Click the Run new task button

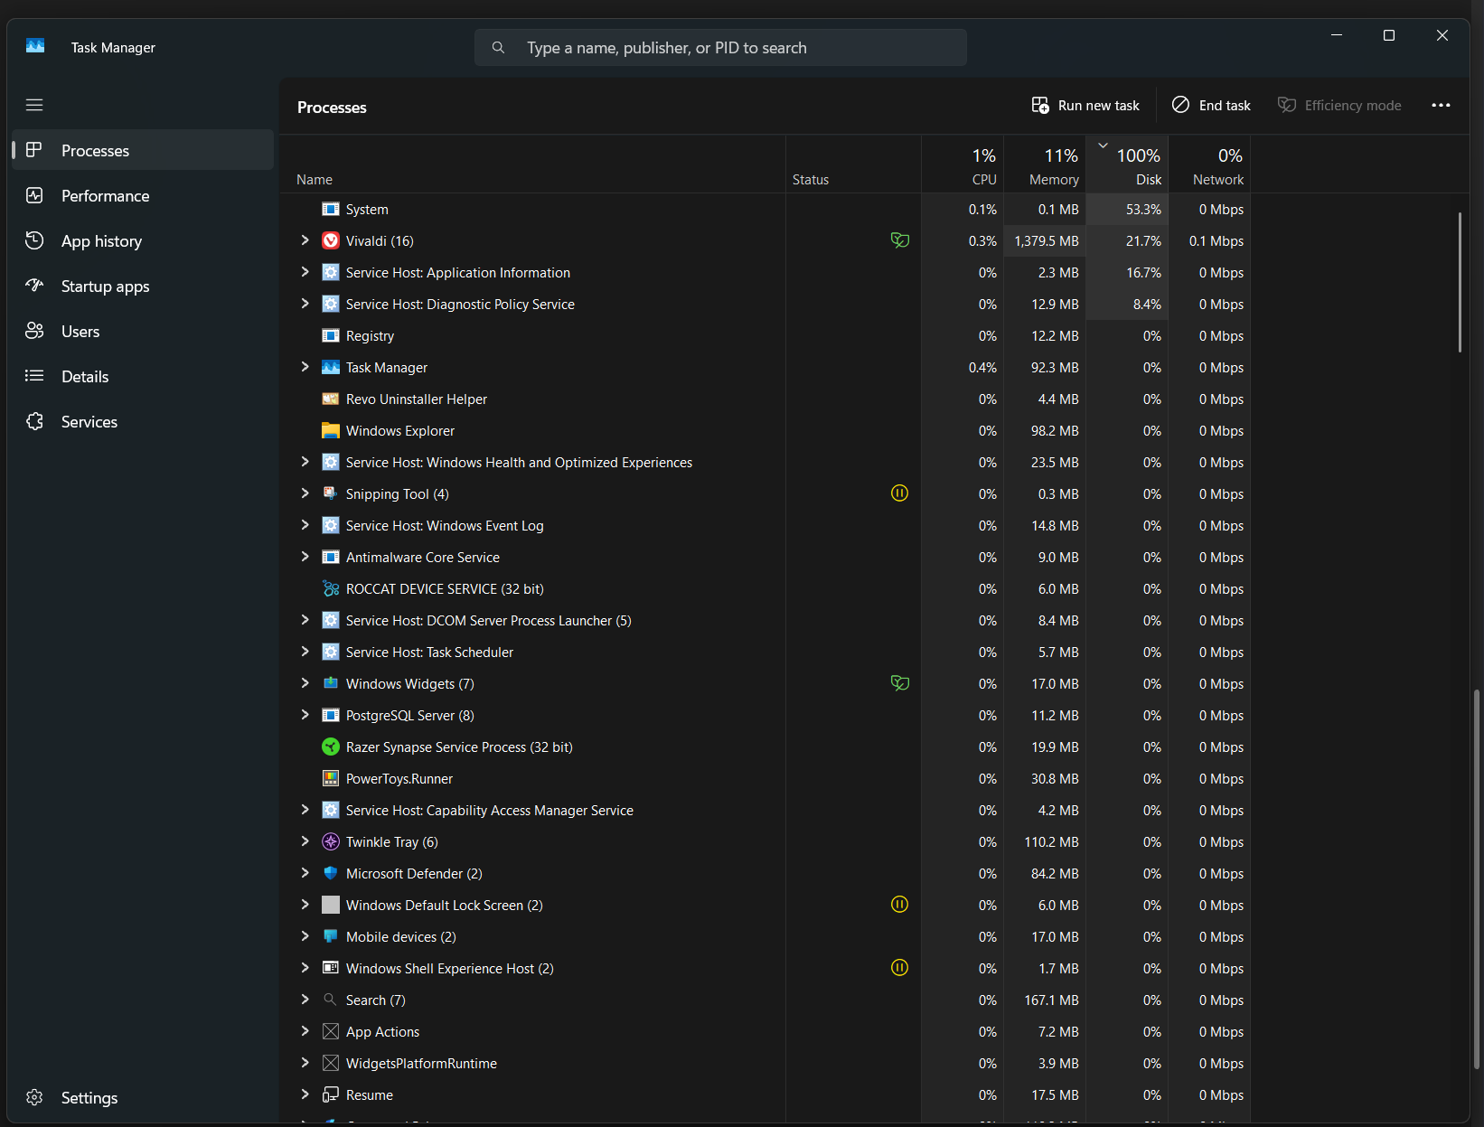1085,106
